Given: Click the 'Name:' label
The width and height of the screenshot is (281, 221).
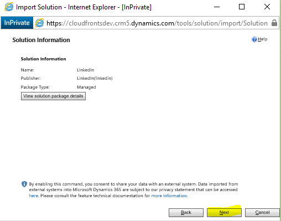Looking at the screenshot, I should (28, 70).
